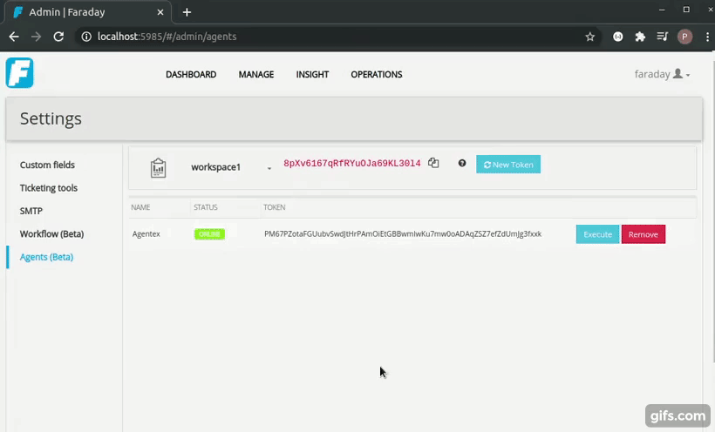Click the workspace clipboard chart icon
The image size is (715, 432).
158,167
